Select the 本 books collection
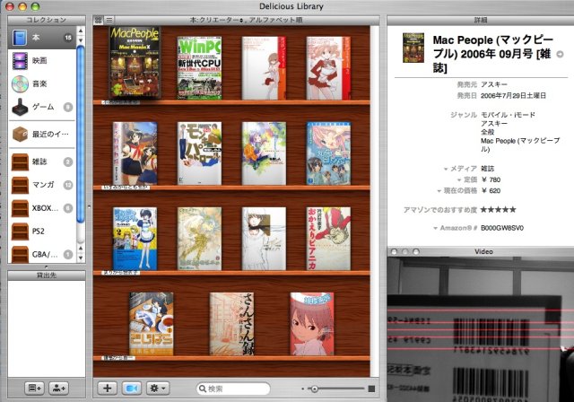Image resolution: width=574 pixels, height=402 pixels. click(x=42, y=38)
